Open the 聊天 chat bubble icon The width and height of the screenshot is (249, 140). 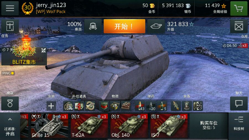click(x=239, y=103)
